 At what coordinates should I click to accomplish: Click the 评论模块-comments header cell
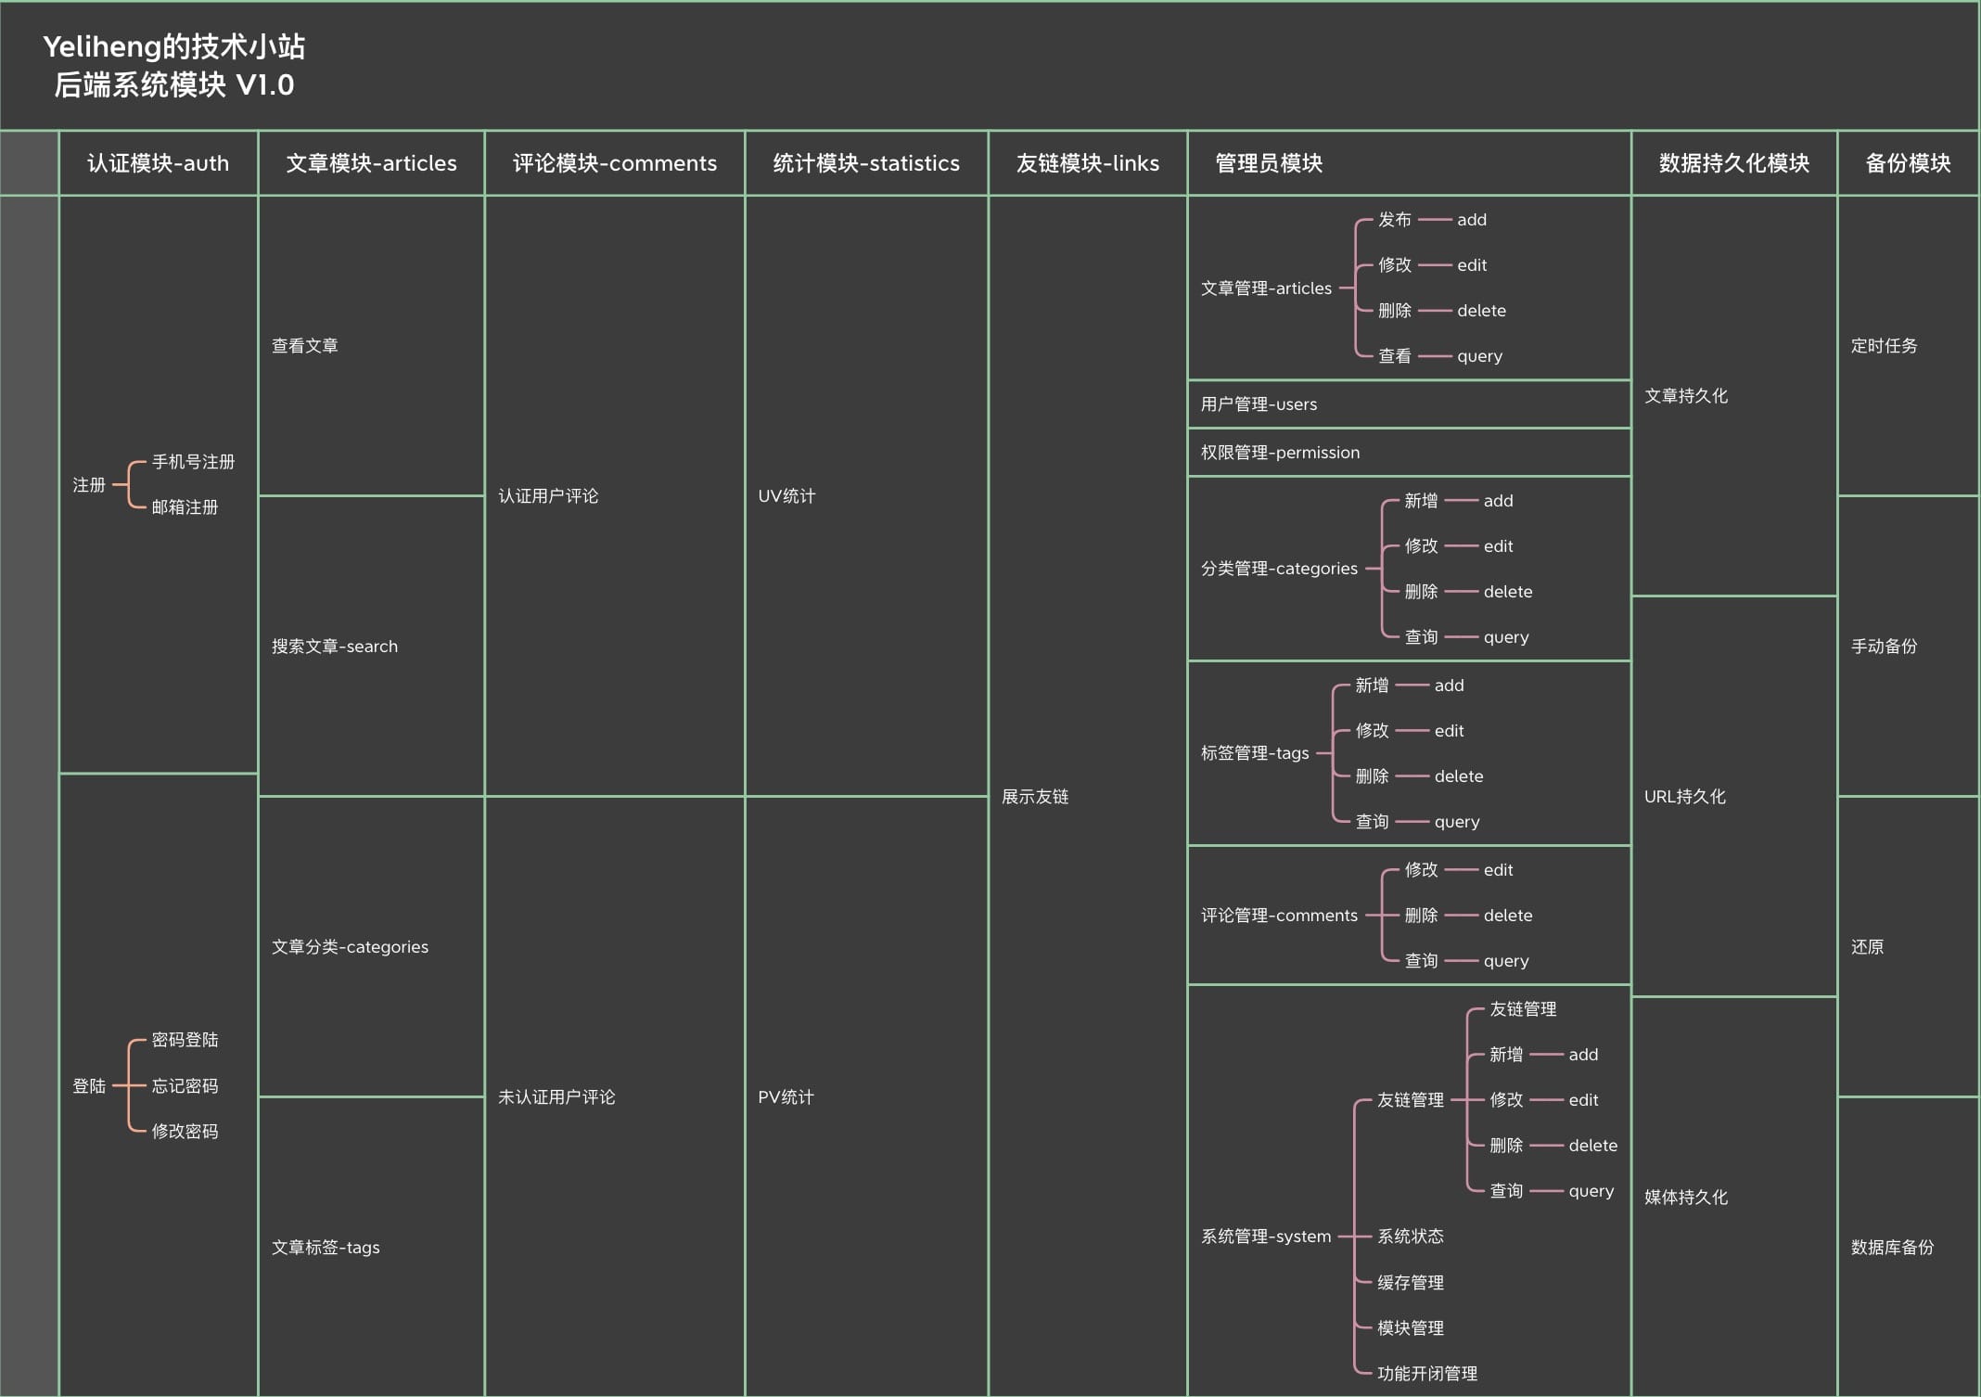tap(614, 163)
